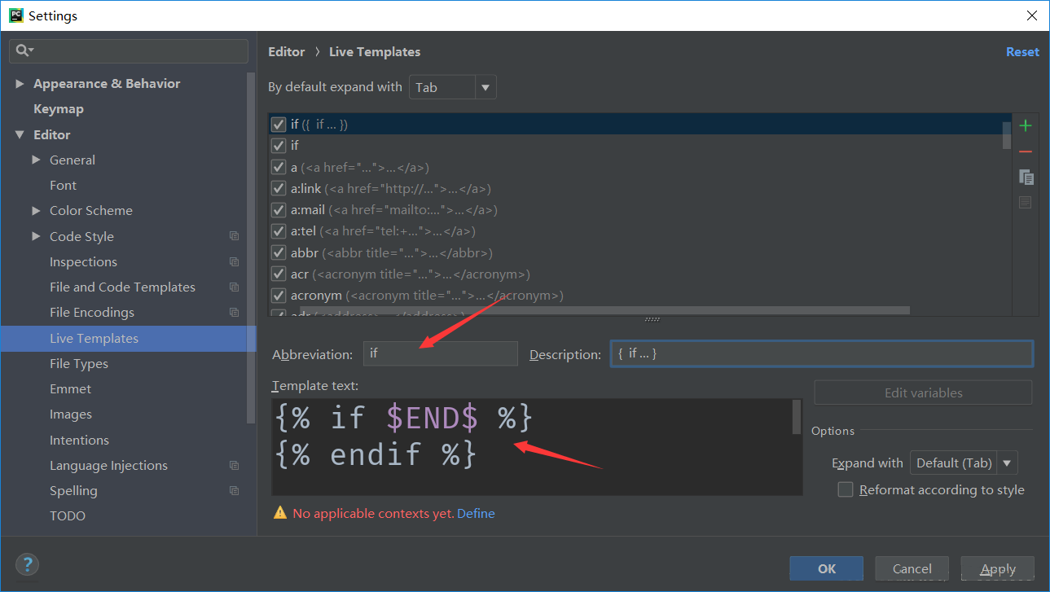Click the Define context link

pos(476,513)
